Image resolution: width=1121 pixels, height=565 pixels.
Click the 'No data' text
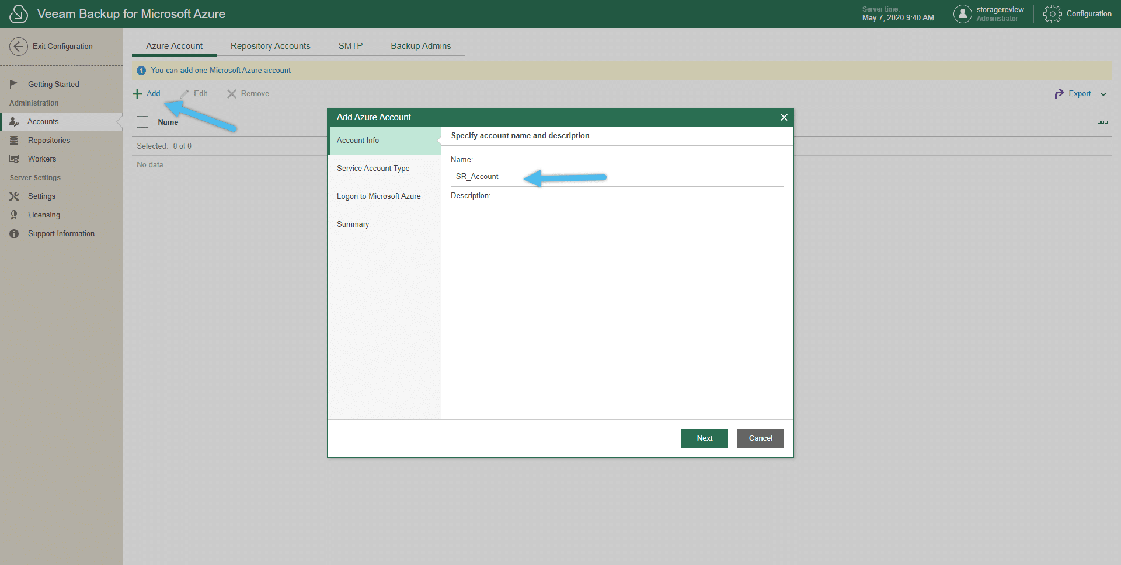[150, 165]
